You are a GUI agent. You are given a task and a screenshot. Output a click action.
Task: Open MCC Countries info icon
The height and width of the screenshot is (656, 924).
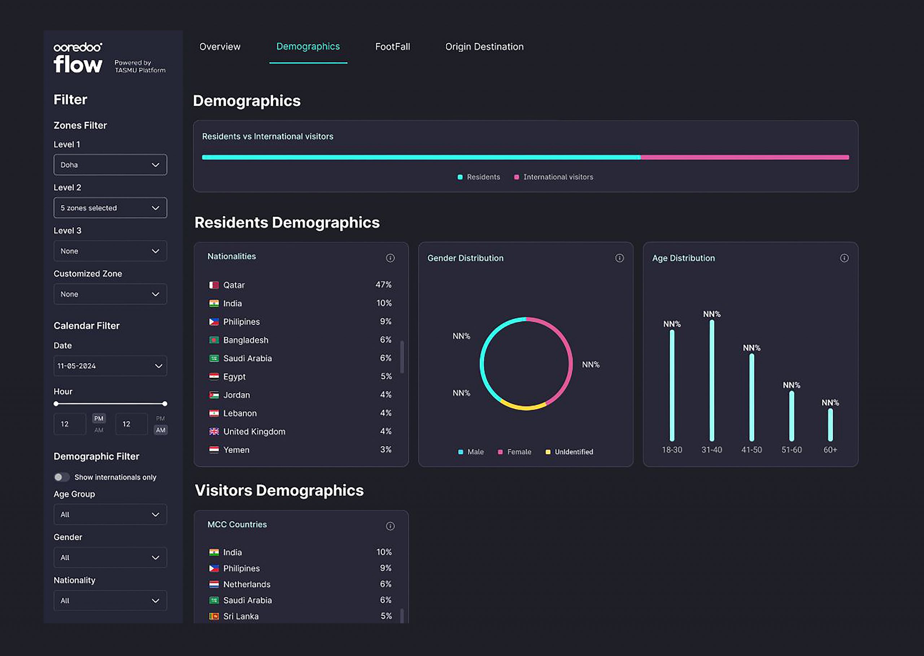pos(390,526)
